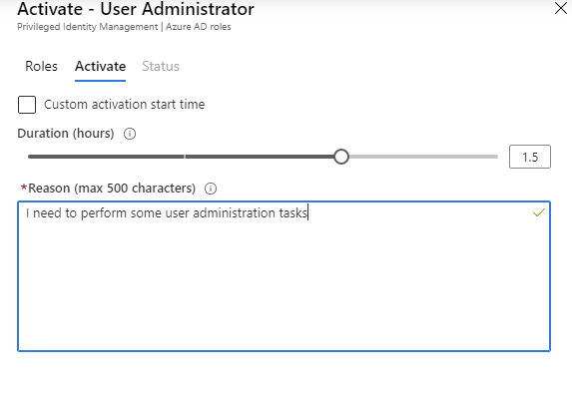The height and width of the screenshot is (393, 572).
Task: Switch to the Roles tab
Action: point(41,67)
